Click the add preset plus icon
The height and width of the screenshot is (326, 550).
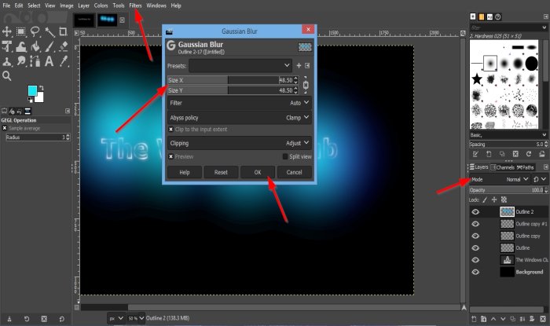(x=299, y=65)
